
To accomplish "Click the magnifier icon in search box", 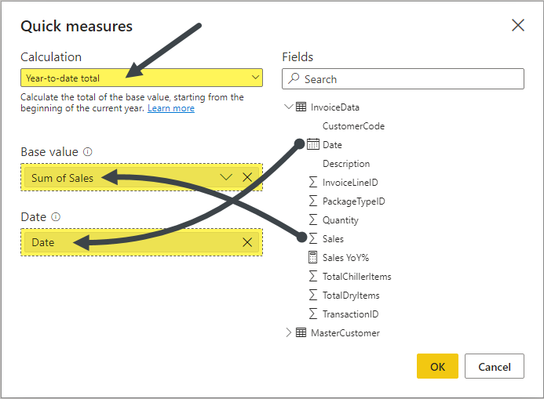I will coord(294,78).
